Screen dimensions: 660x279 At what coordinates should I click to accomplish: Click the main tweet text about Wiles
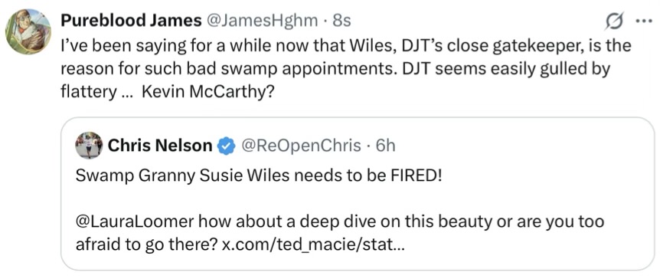pos(346,68)
